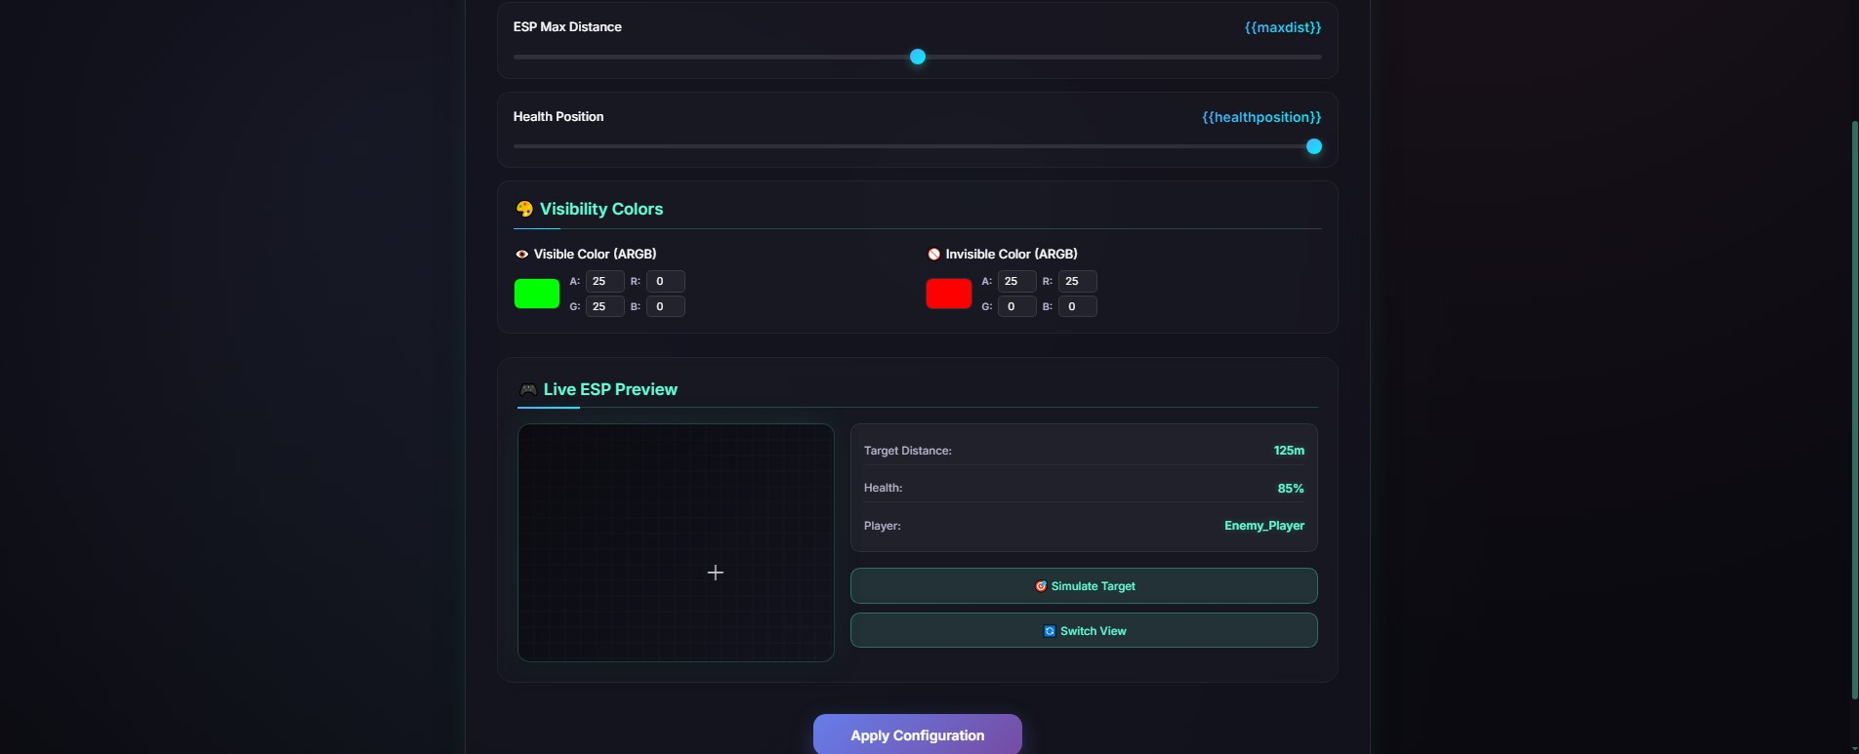
Task: Open the green Visible Color swatch
Action: coord(537,294)
